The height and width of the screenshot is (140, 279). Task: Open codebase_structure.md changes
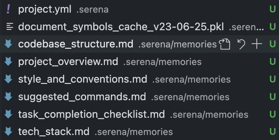(x=76, y=44)
